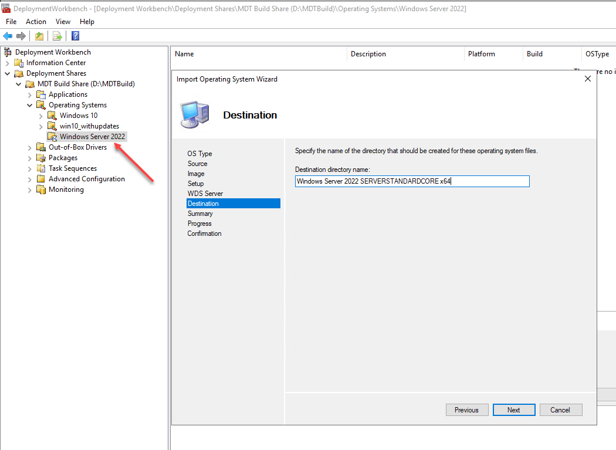The width and height of the screenshot is (616, 450).
Task: Click the win10_withupdates folder icon
Action: pos(52,126)
